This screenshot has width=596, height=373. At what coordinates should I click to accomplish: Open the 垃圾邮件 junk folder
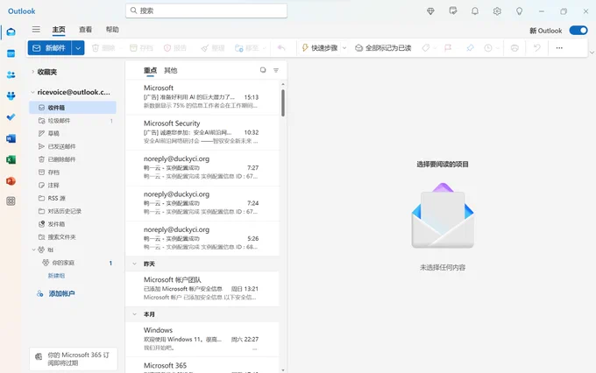click(x=73, y=121)
